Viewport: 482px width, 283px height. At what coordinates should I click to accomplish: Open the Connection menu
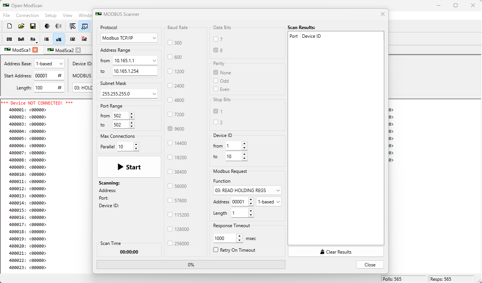[27, 15]
